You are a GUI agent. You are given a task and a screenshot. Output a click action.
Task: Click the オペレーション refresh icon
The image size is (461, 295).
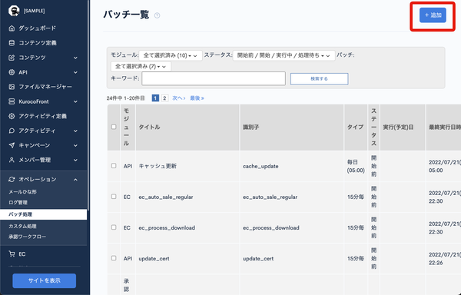tap(12, 179)
